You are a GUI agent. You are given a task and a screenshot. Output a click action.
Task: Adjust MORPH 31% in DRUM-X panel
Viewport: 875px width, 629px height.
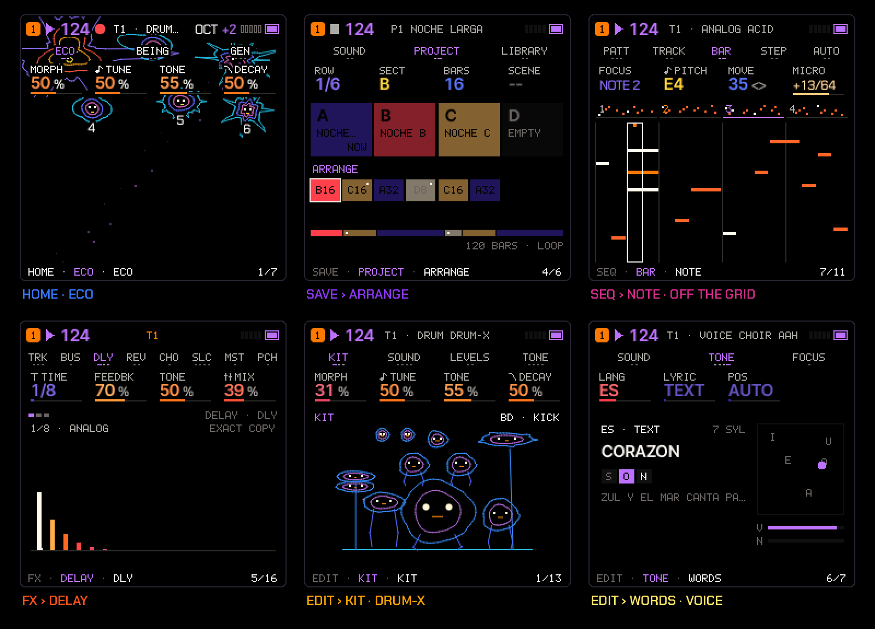point(340,386)
